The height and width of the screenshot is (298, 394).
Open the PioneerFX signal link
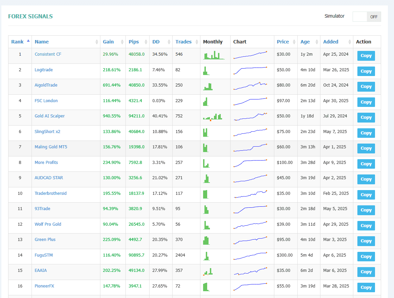44,286
